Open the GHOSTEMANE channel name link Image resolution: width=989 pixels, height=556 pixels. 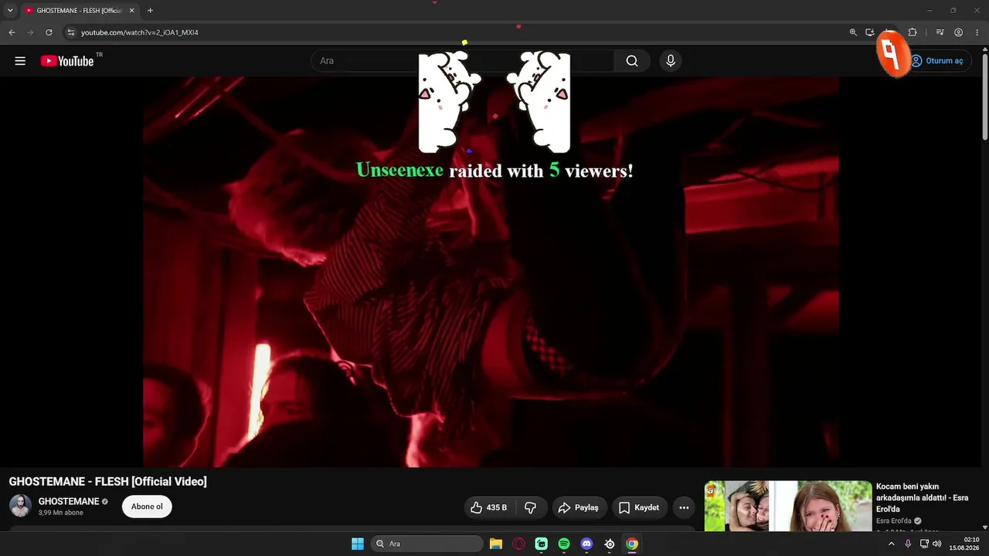click(x=69, y=501)
